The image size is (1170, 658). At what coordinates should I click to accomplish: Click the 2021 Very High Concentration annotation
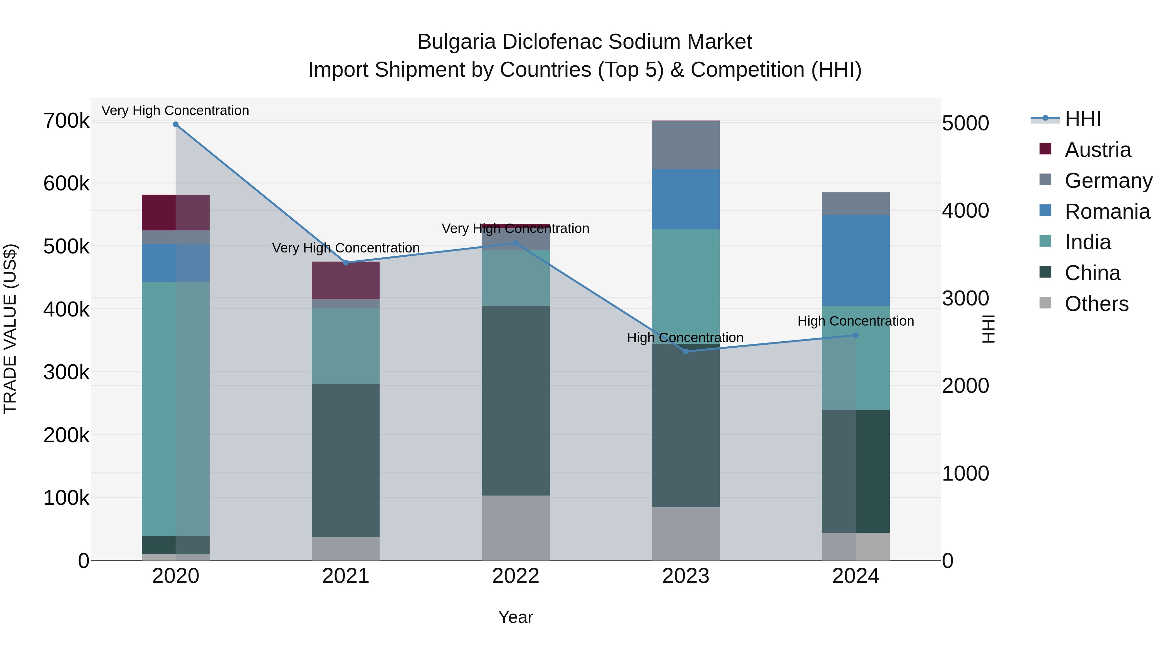pyautogui.click(x=346, y=248)
